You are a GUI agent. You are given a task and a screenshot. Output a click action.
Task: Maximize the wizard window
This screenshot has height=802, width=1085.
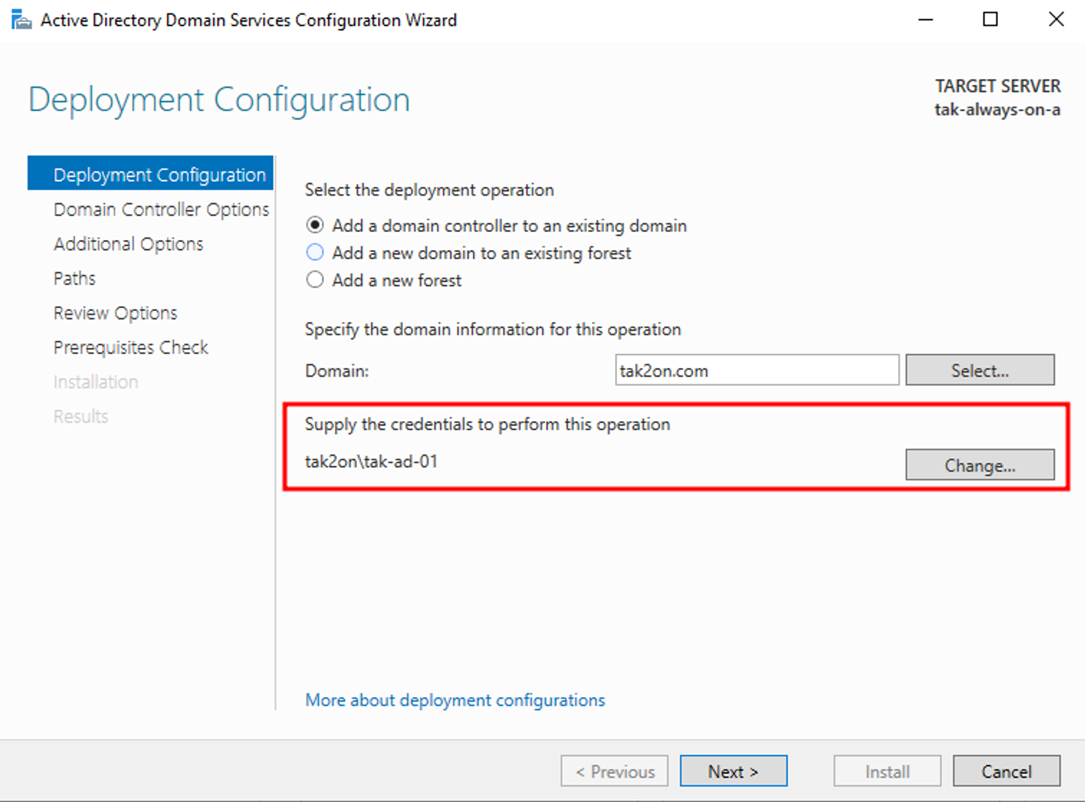(991, 20)
